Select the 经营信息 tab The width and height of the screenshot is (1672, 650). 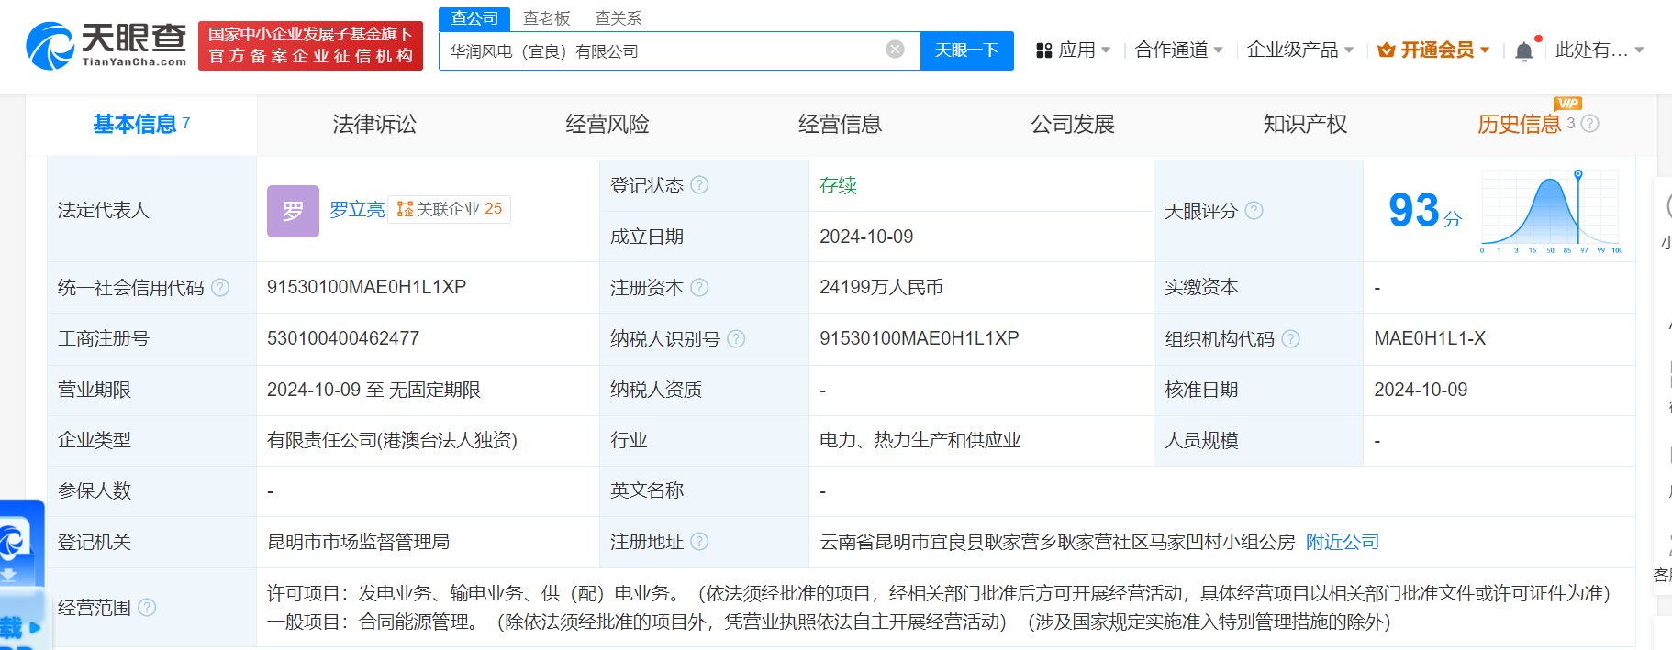pyautogui.click(x=840, y=125)
